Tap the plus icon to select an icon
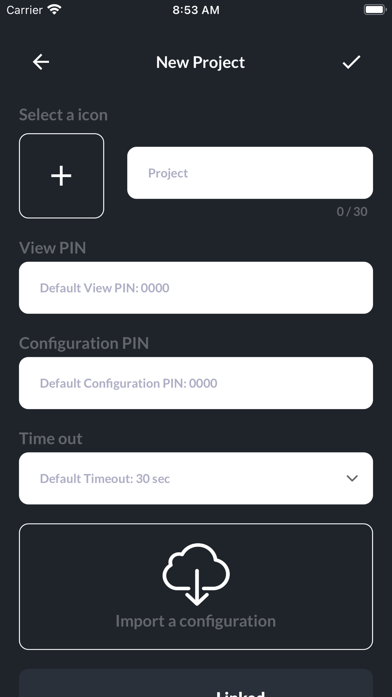The width and height of the screenshot is (392, 697). click(62, 176)
